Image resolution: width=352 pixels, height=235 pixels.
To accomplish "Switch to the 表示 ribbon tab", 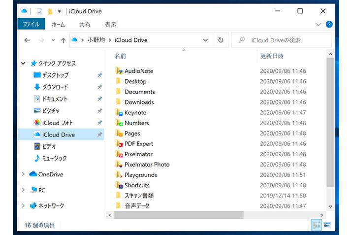I will click(x=111, y=24).
